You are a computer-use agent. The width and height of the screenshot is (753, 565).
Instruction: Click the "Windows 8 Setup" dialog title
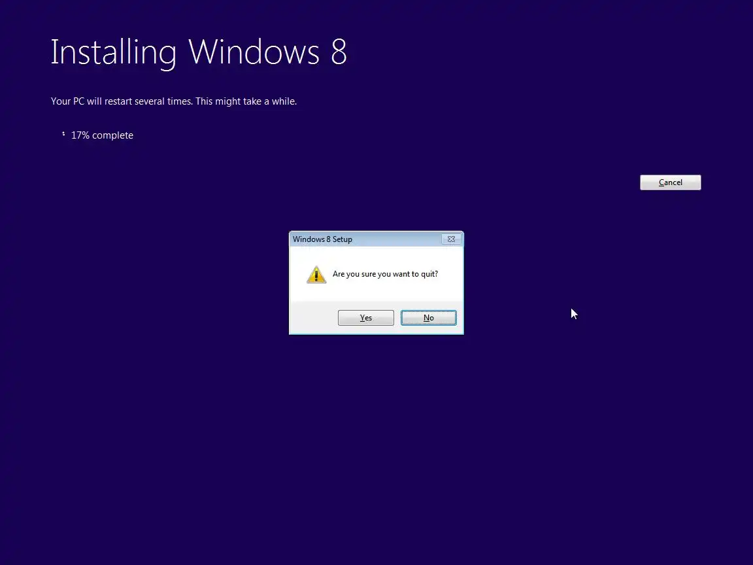tap(322, 239)
